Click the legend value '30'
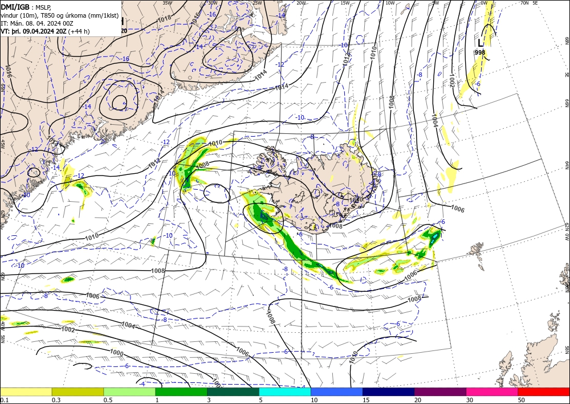This screenshot has height=404, width=570. [470, 400]
